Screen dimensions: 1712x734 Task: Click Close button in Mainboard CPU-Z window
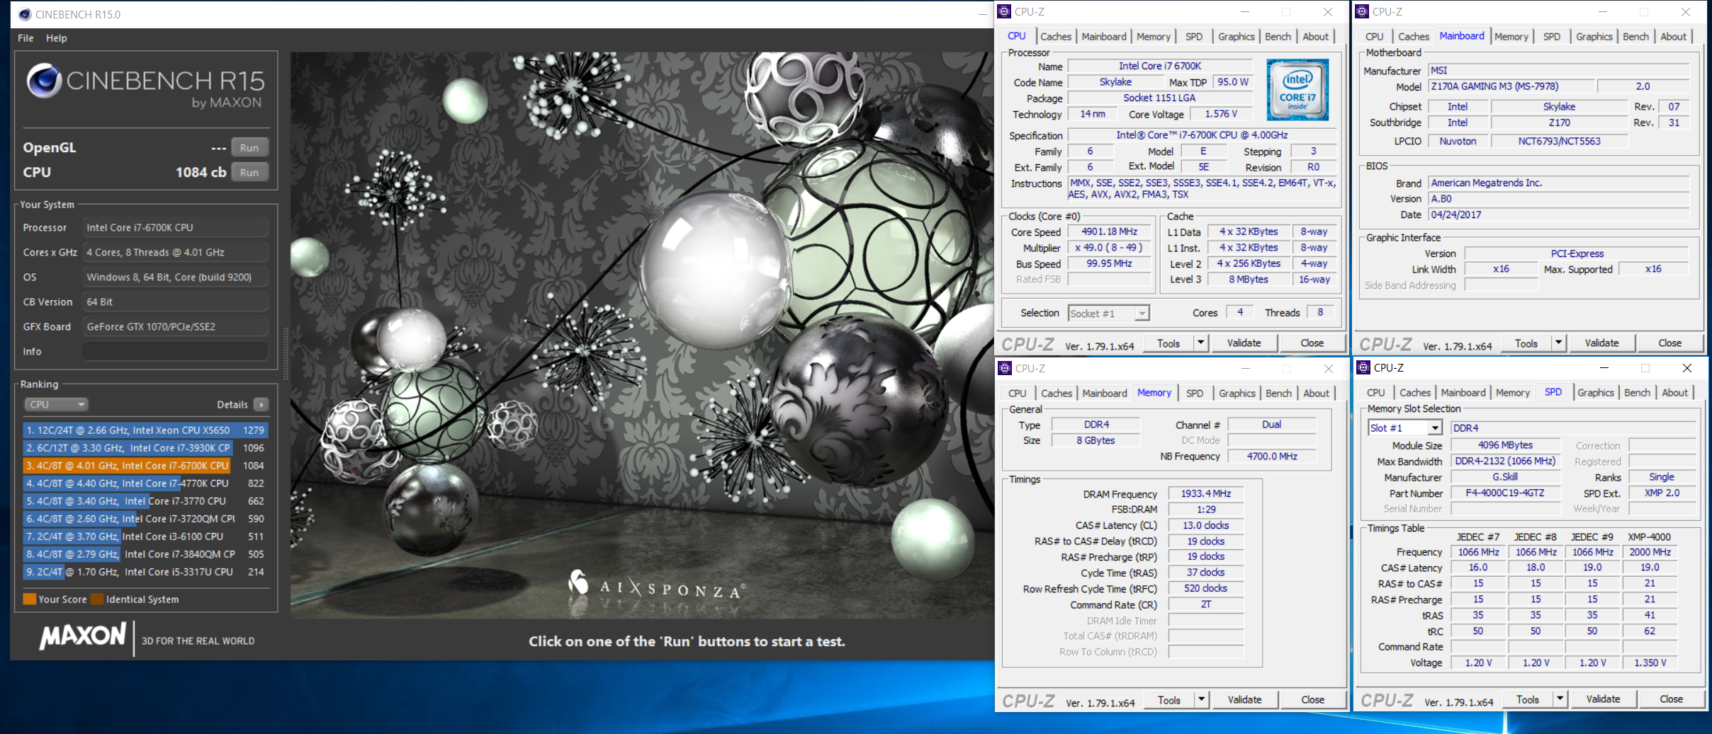(1670, 343)
